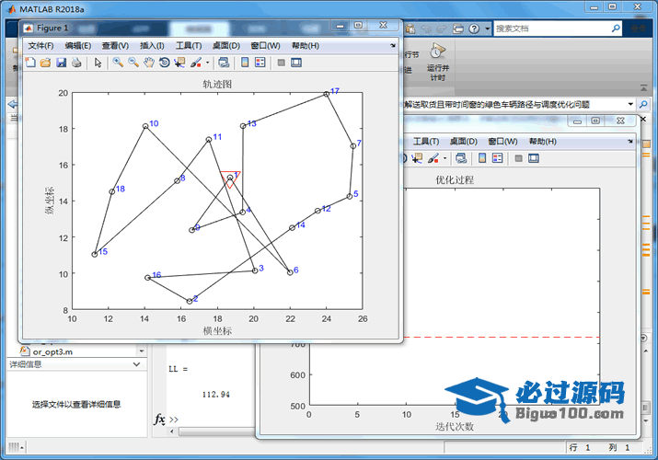Toggle the Insert Legend button in Figure 1
The image size is (658, 460).
(x=260, y=63)
